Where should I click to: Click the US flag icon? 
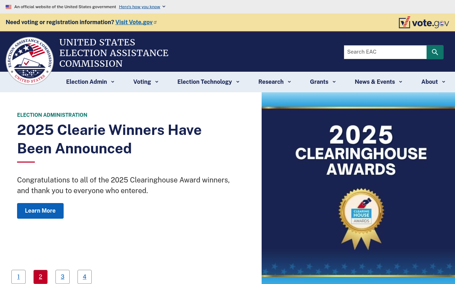9,7
